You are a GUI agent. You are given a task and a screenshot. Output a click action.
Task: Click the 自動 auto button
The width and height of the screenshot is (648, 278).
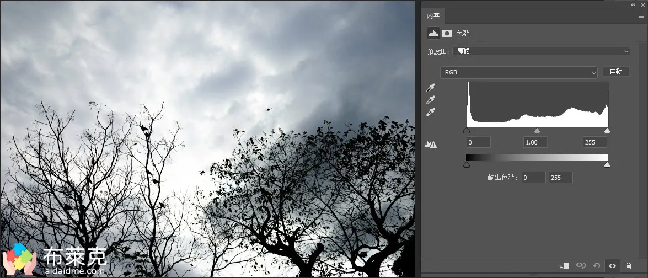pos(616,72)
